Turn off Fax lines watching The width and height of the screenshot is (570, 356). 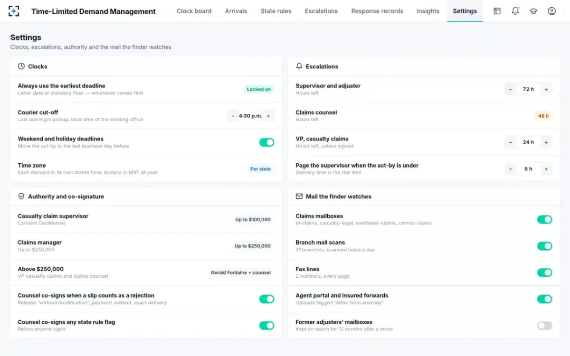544,272
